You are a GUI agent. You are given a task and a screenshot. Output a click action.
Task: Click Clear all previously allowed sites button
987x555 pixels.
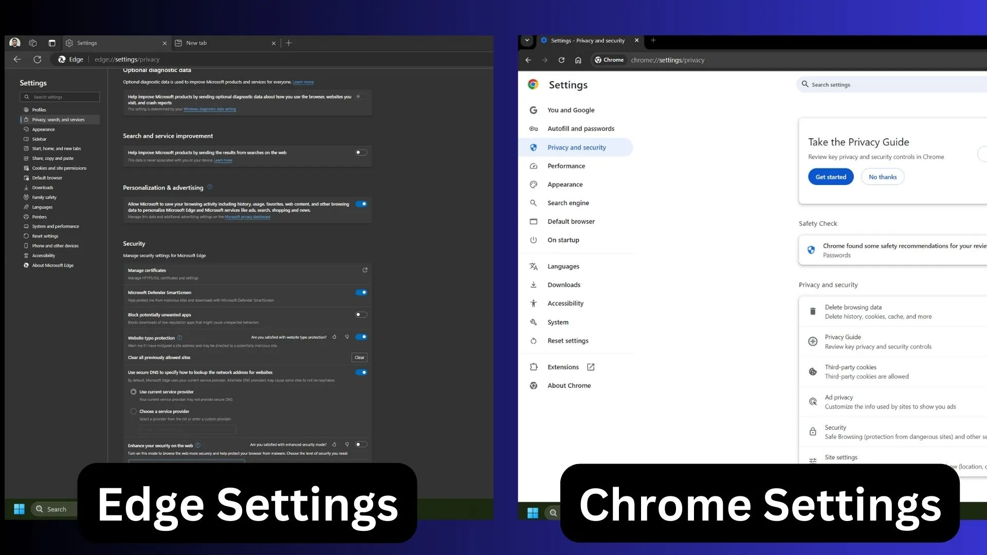[359, 357]
